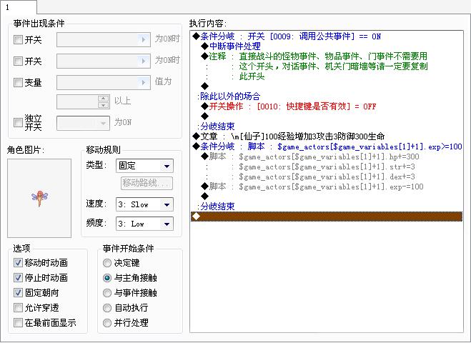Select the 与事件接触 trigger radio button
This screenshot has width=471, height=343.
click(107, 293)
